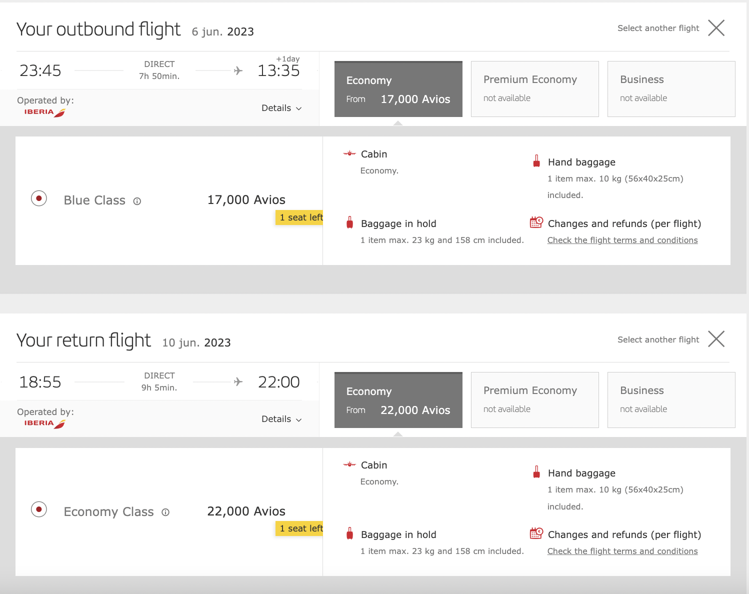The height and width of the screenshot is (594, 749).
Task: Click the Iberia logo under return flight
Action: coord(44,423)
